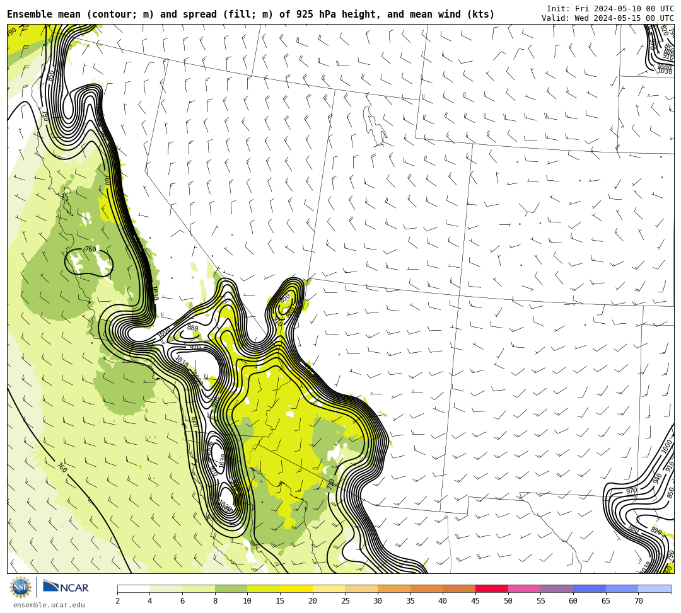Click the NCAR logo
Image resolution: width=681 pixels, height=613 pixels.
(x=66, y=587)
